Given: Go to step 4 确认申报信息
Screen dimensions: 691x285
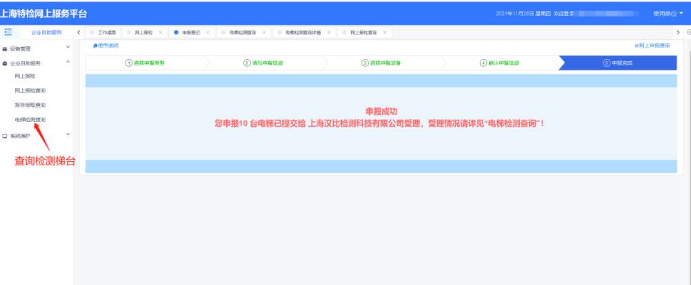Looking at the screenshot, I should click(499, 63).
